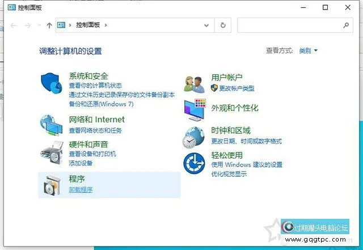Screen dimensions: 363x250
Task: Open 用户帐户 category heading
Action: click(x=227, y=77)
